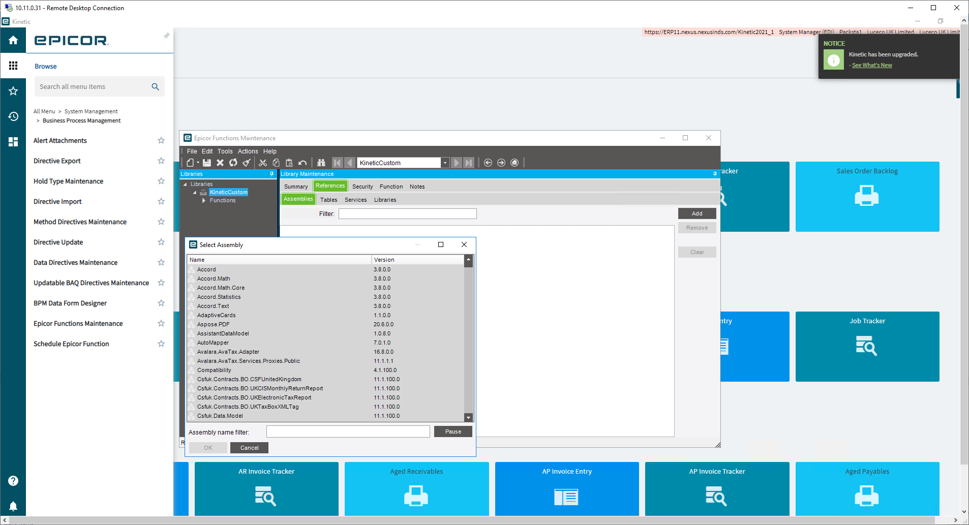Favorite Hold Type Maintenance
Viewport: 969px width, 525px height.
coord(161,181)
